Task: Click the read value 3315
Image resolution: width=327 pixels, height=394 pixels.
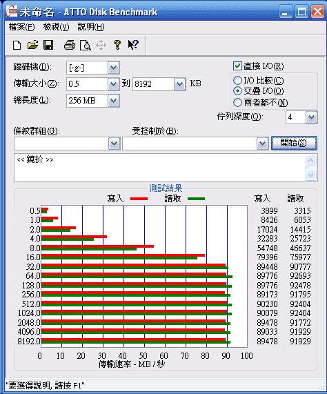Action: click(x=302, y=210)
